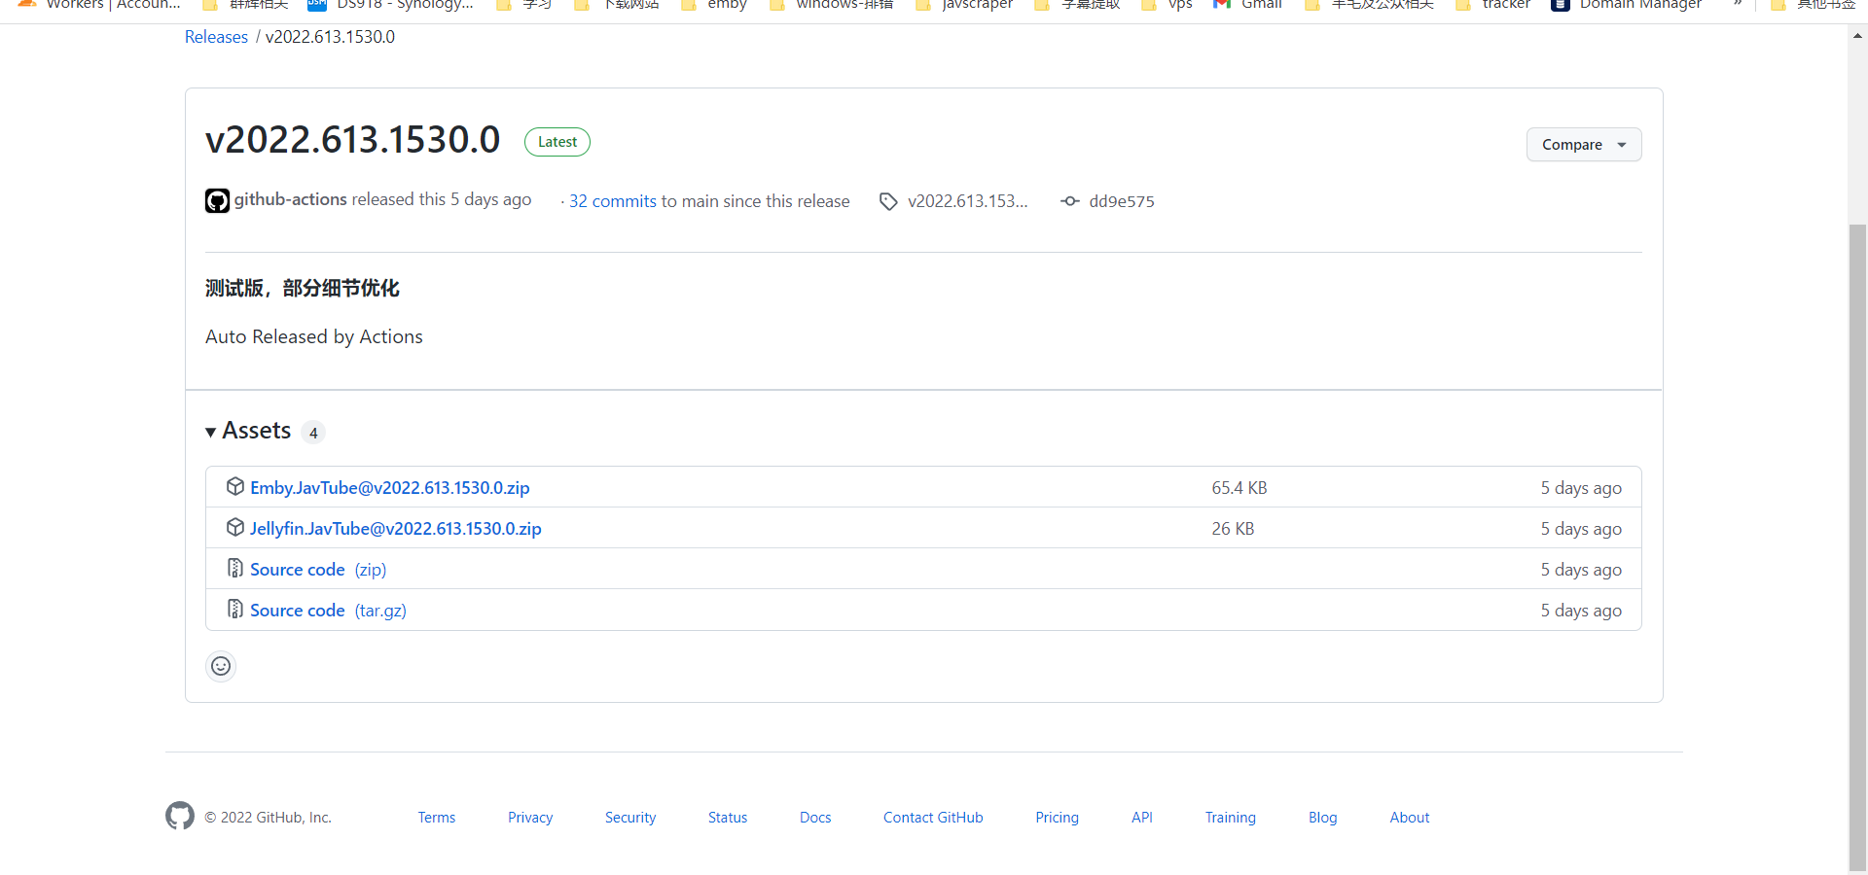Screen dimensions: 1868x875
Task: Open commit dd9e575
Action: [x=1122, y=201]
